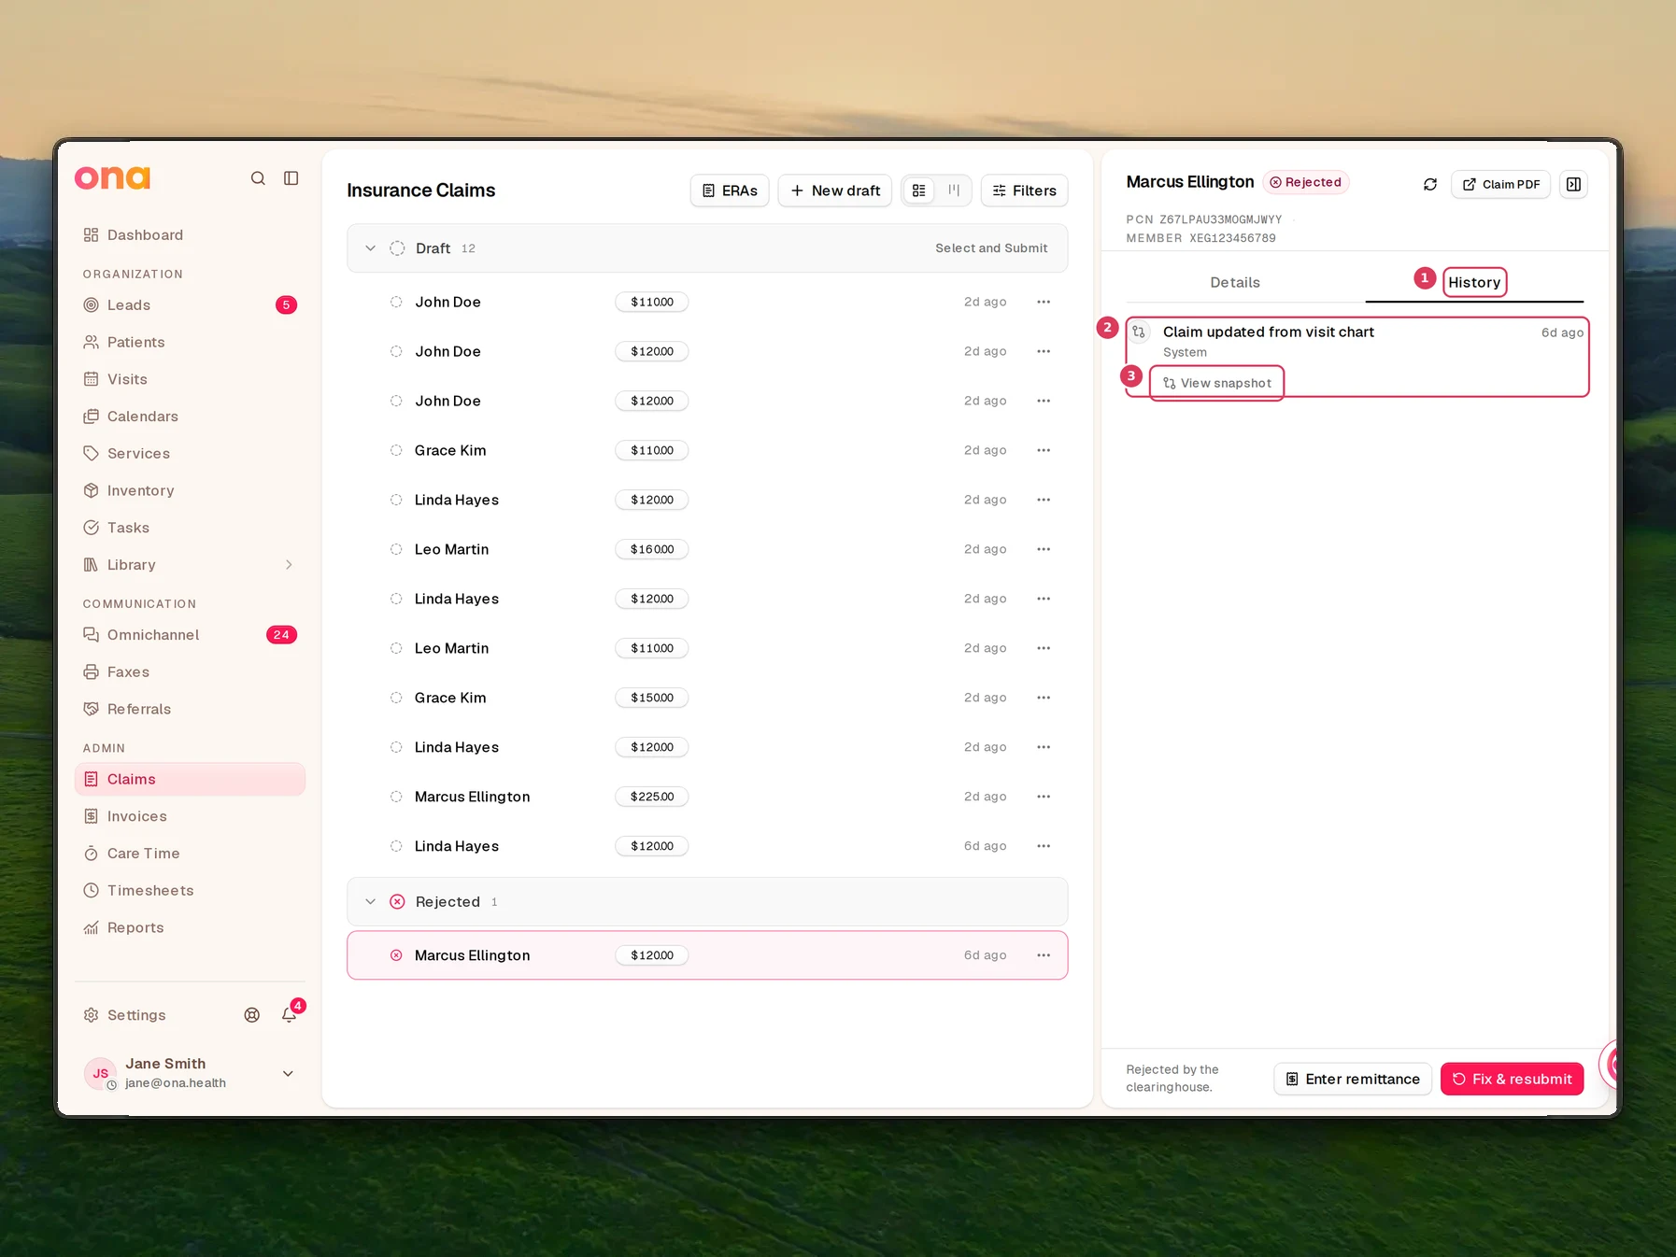The image size is (1676, 1257).
Task: Open Care Time in sidebar
Action: click(190, 854)
